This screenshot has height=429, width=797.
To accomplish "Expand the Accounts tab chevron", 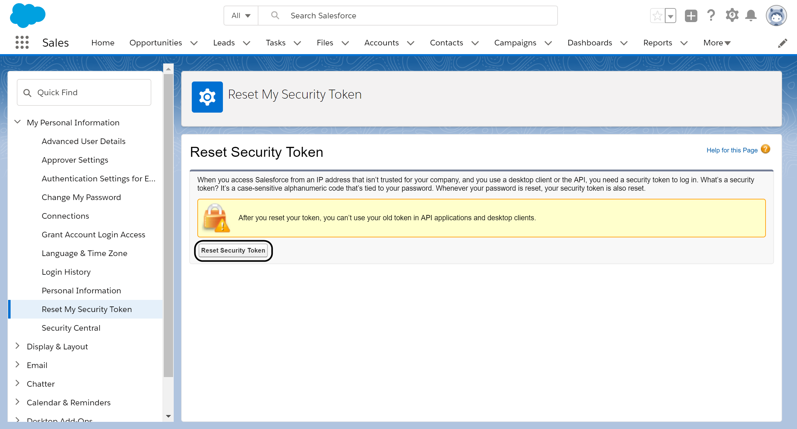I will click(411, 43).
